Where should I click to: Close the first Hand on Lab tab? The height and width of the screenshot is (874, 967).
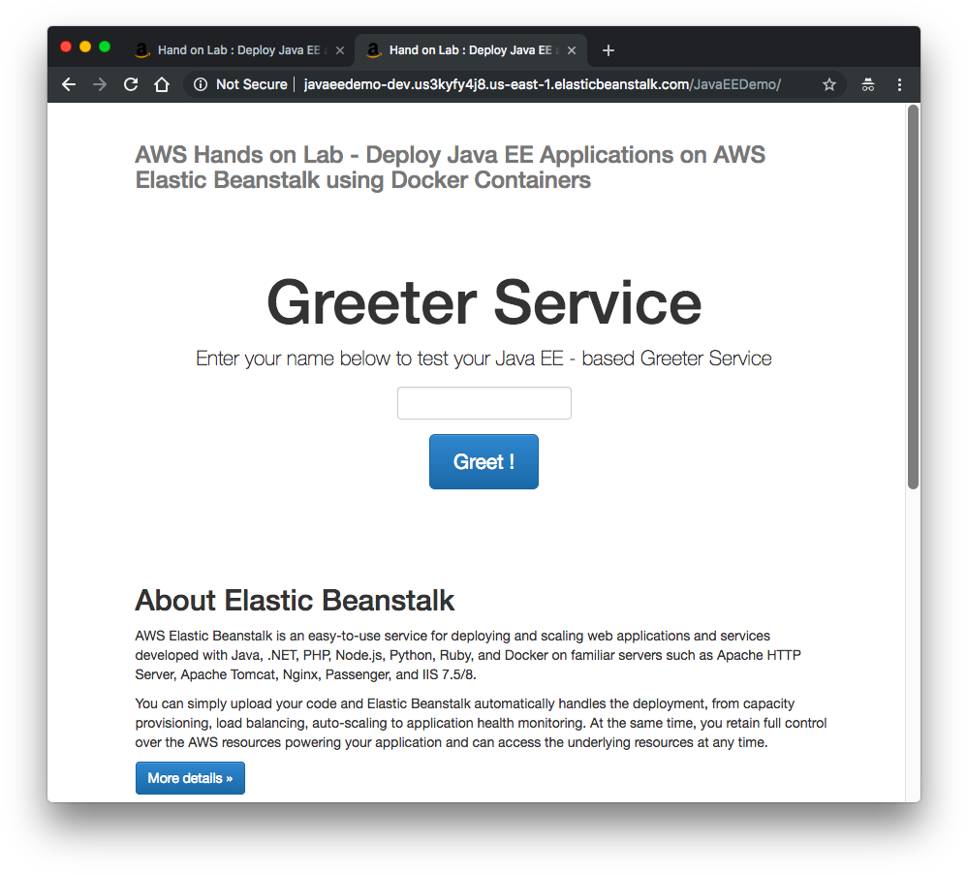340,50
